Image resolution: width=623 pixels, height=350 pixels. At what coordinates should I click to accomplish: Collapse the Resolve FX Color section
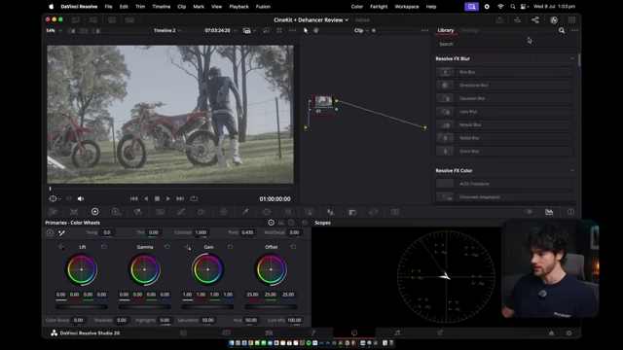(x=571, y=171)
